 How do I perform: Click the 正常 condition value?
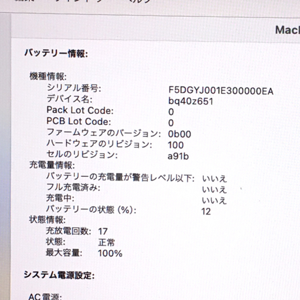pos(107,243)
